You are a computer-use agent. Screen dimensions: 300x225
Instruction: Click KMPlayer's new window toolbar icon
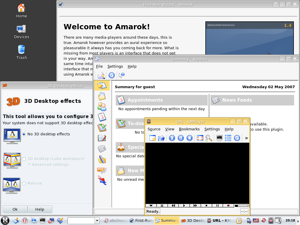pyautogui.click(x=152, y=138)
